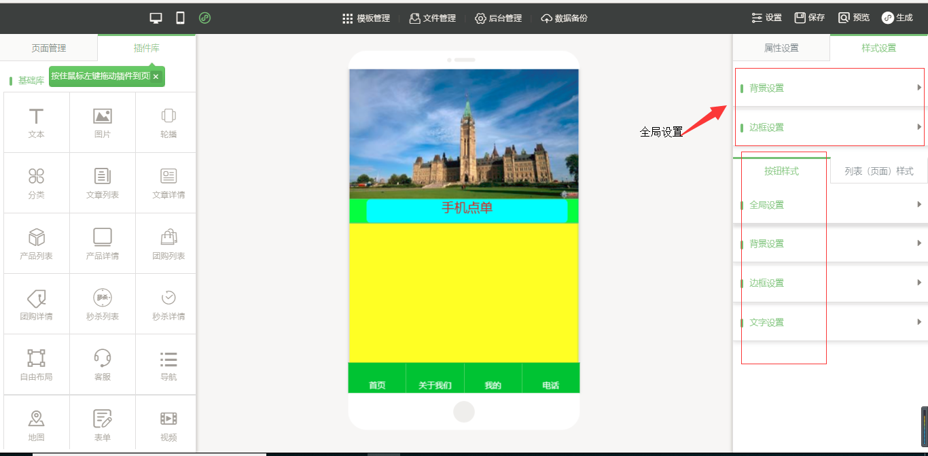Switch to mobile phone preview icon
The image size is (928, 456).
coord(180,18)
